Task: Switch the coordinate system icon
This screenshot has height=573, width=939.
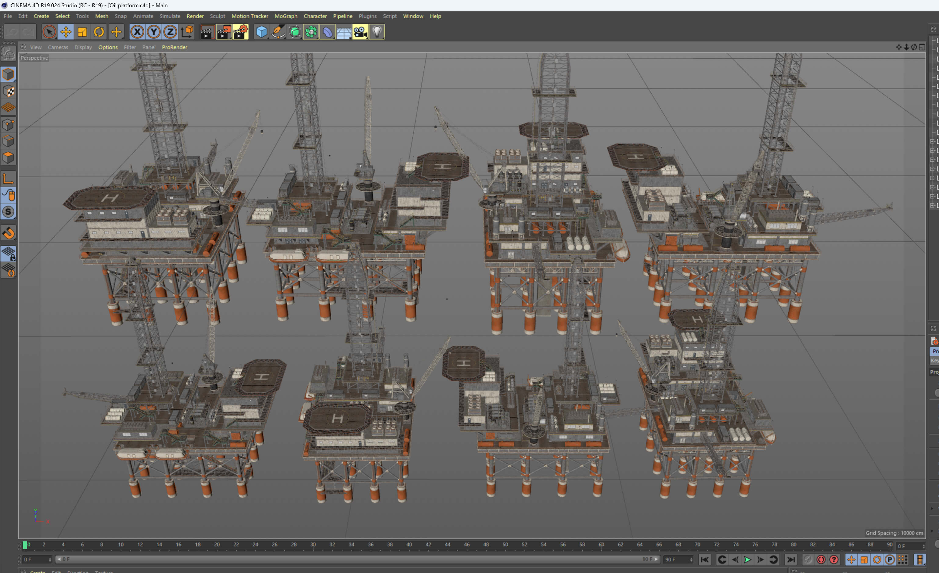Action: pyautogui.click(x=187, y=32)
